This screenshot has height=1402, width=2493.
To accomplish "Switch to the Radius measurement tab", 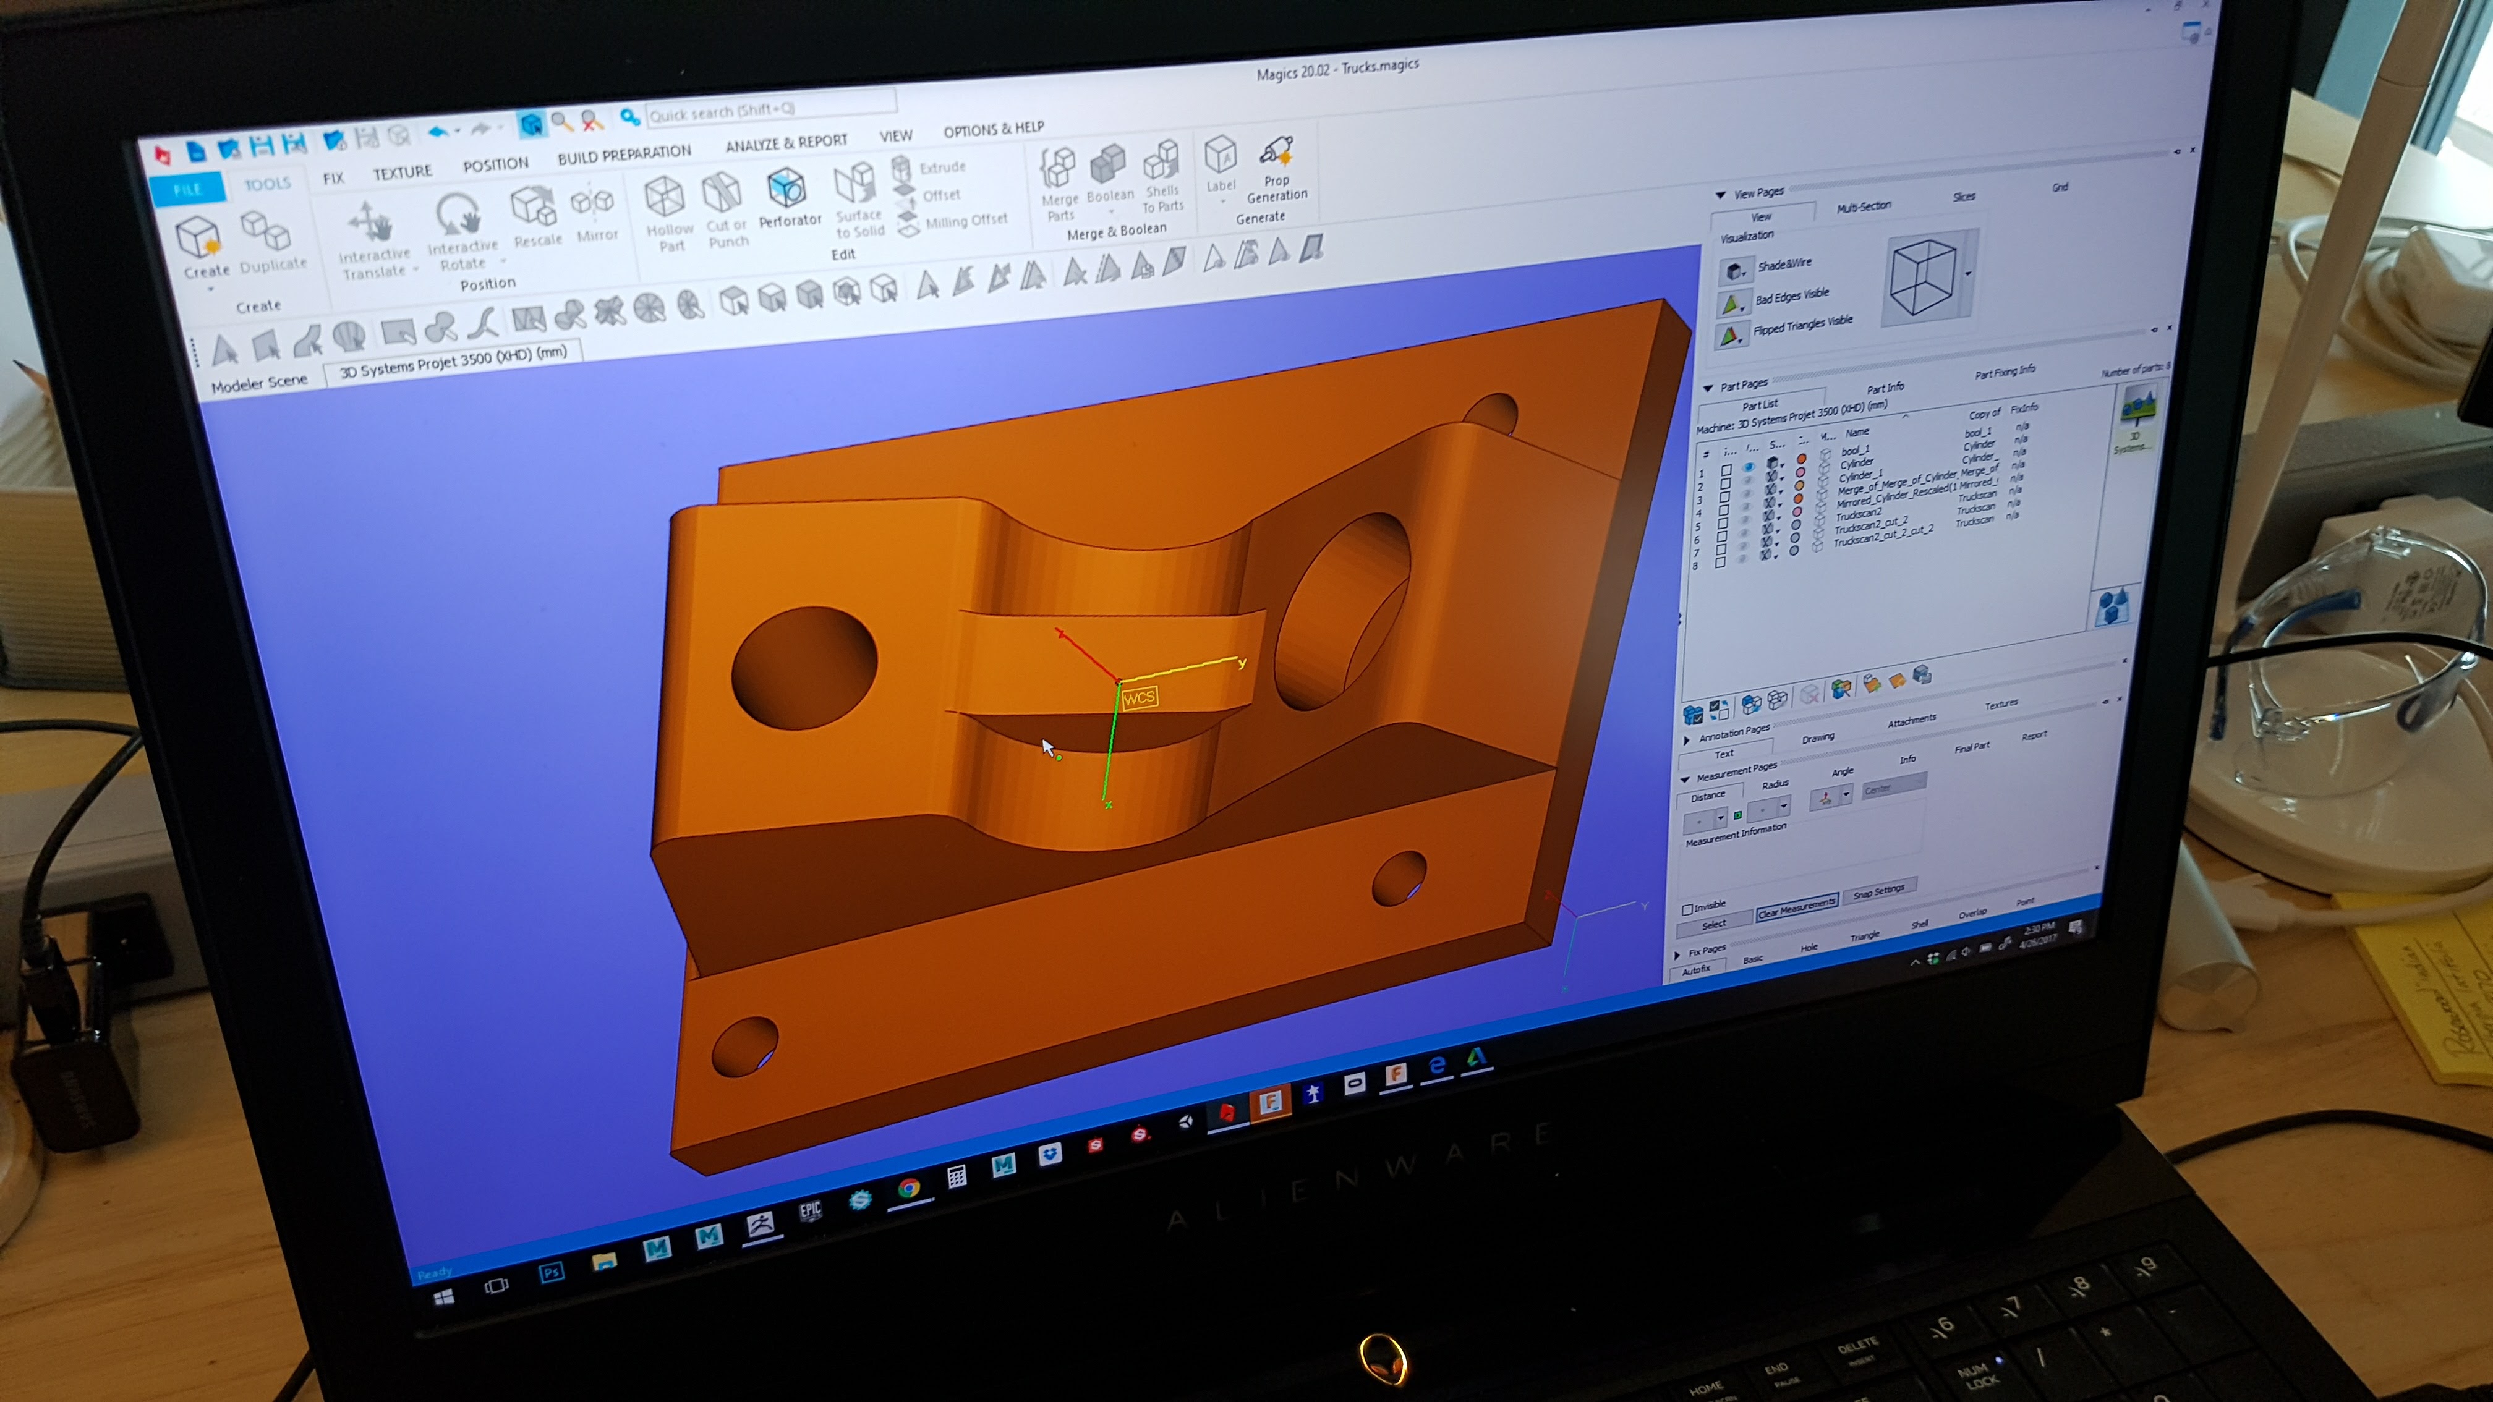I will point(1775,784).
